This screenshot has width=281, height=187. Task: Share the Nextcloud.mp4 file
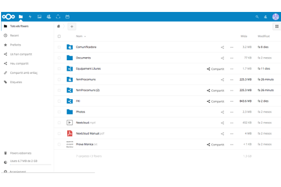[222, 123]
